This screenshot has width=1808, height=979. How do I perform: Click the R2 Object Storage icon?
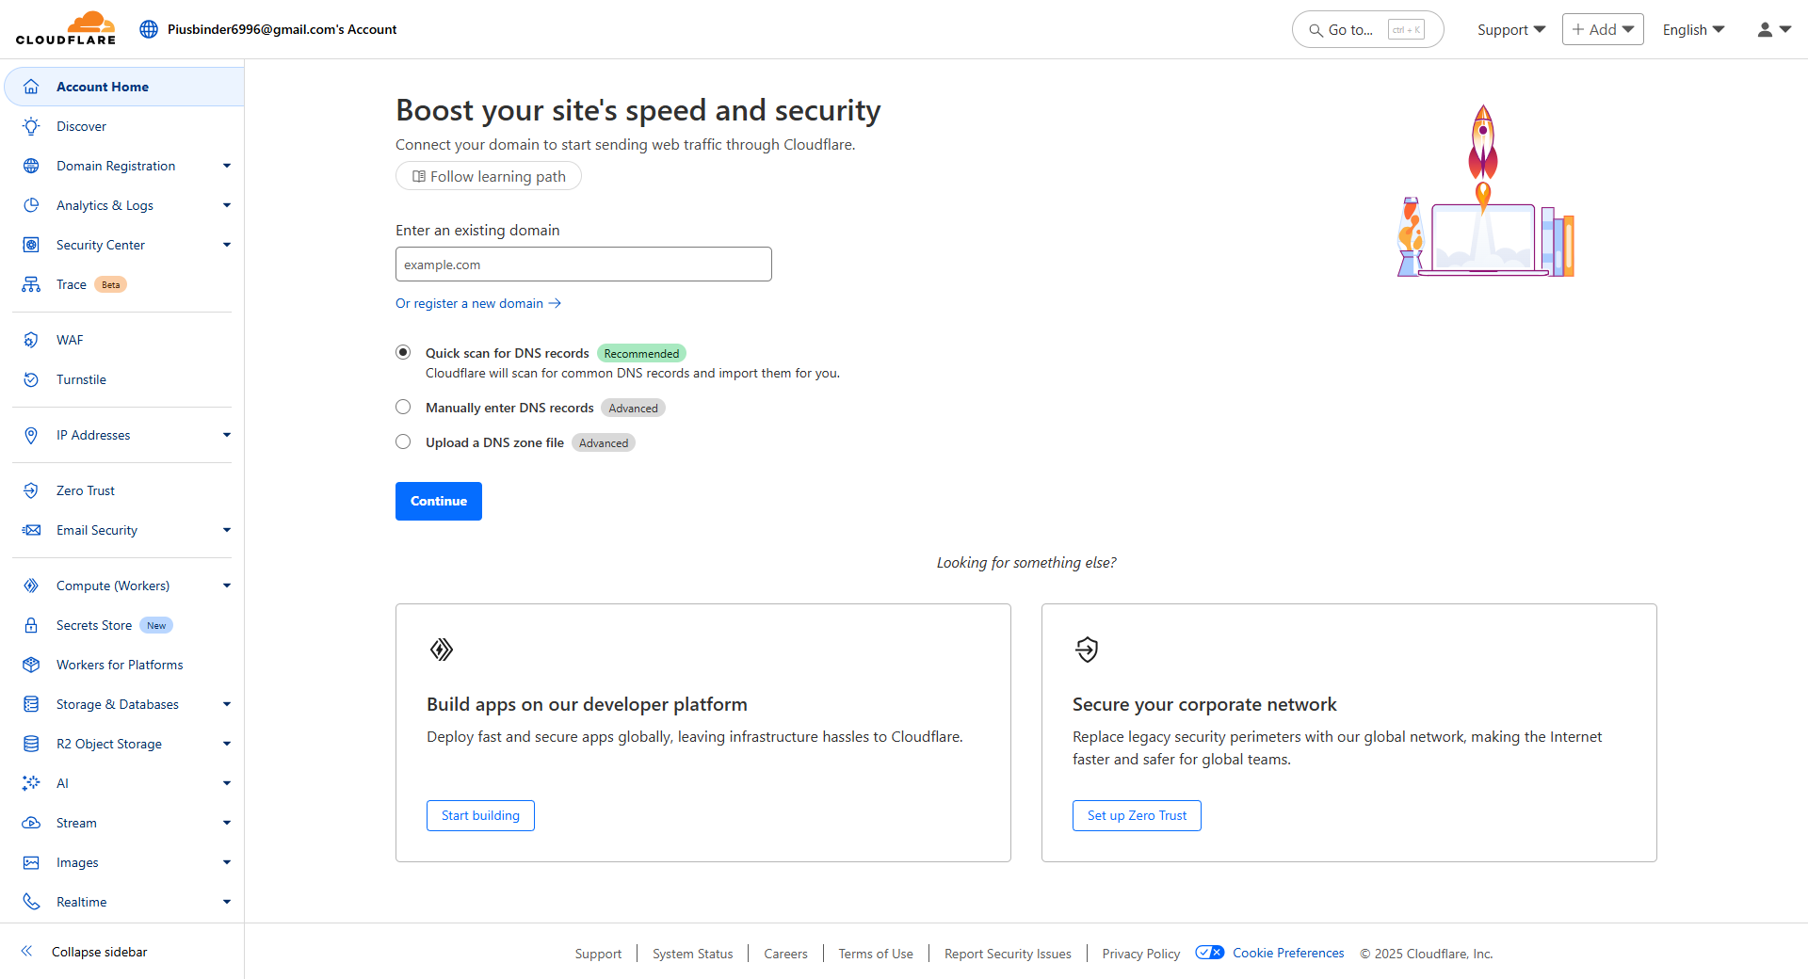[x=31, y=744]
